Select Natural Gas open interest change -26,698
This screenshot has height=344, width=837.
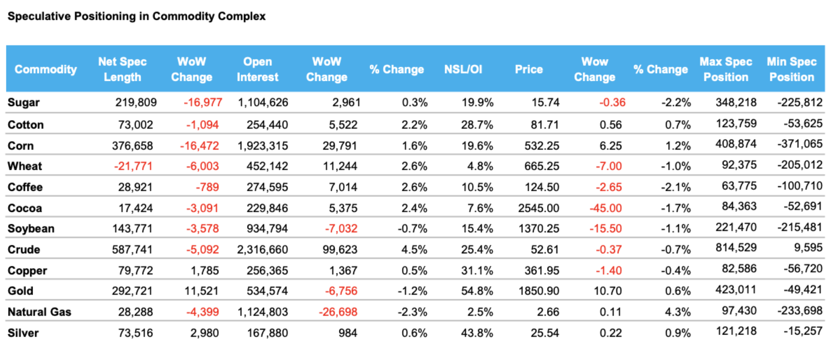[x=338, y=312]
